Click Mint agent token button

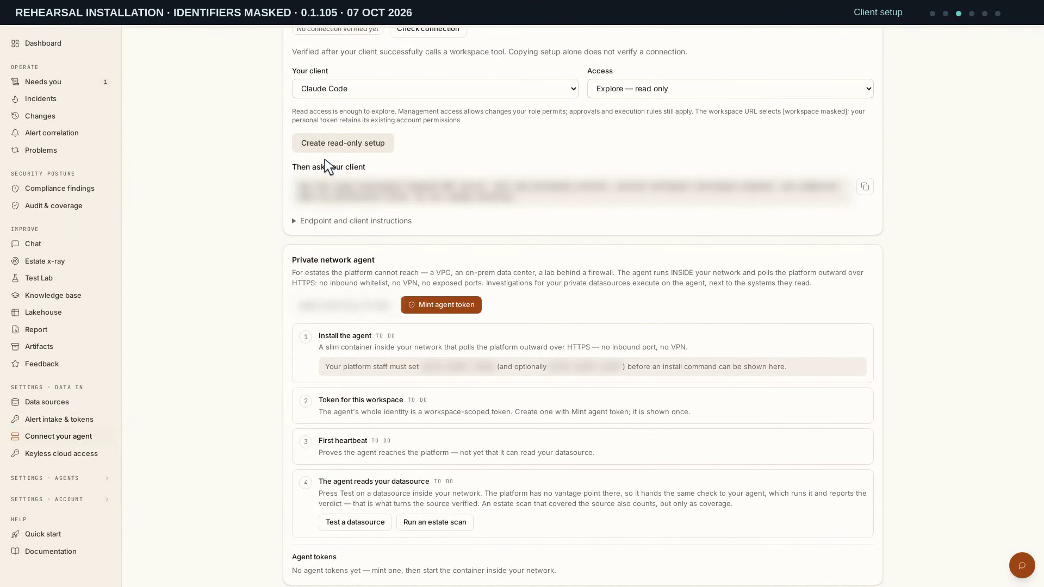(441, 305)
